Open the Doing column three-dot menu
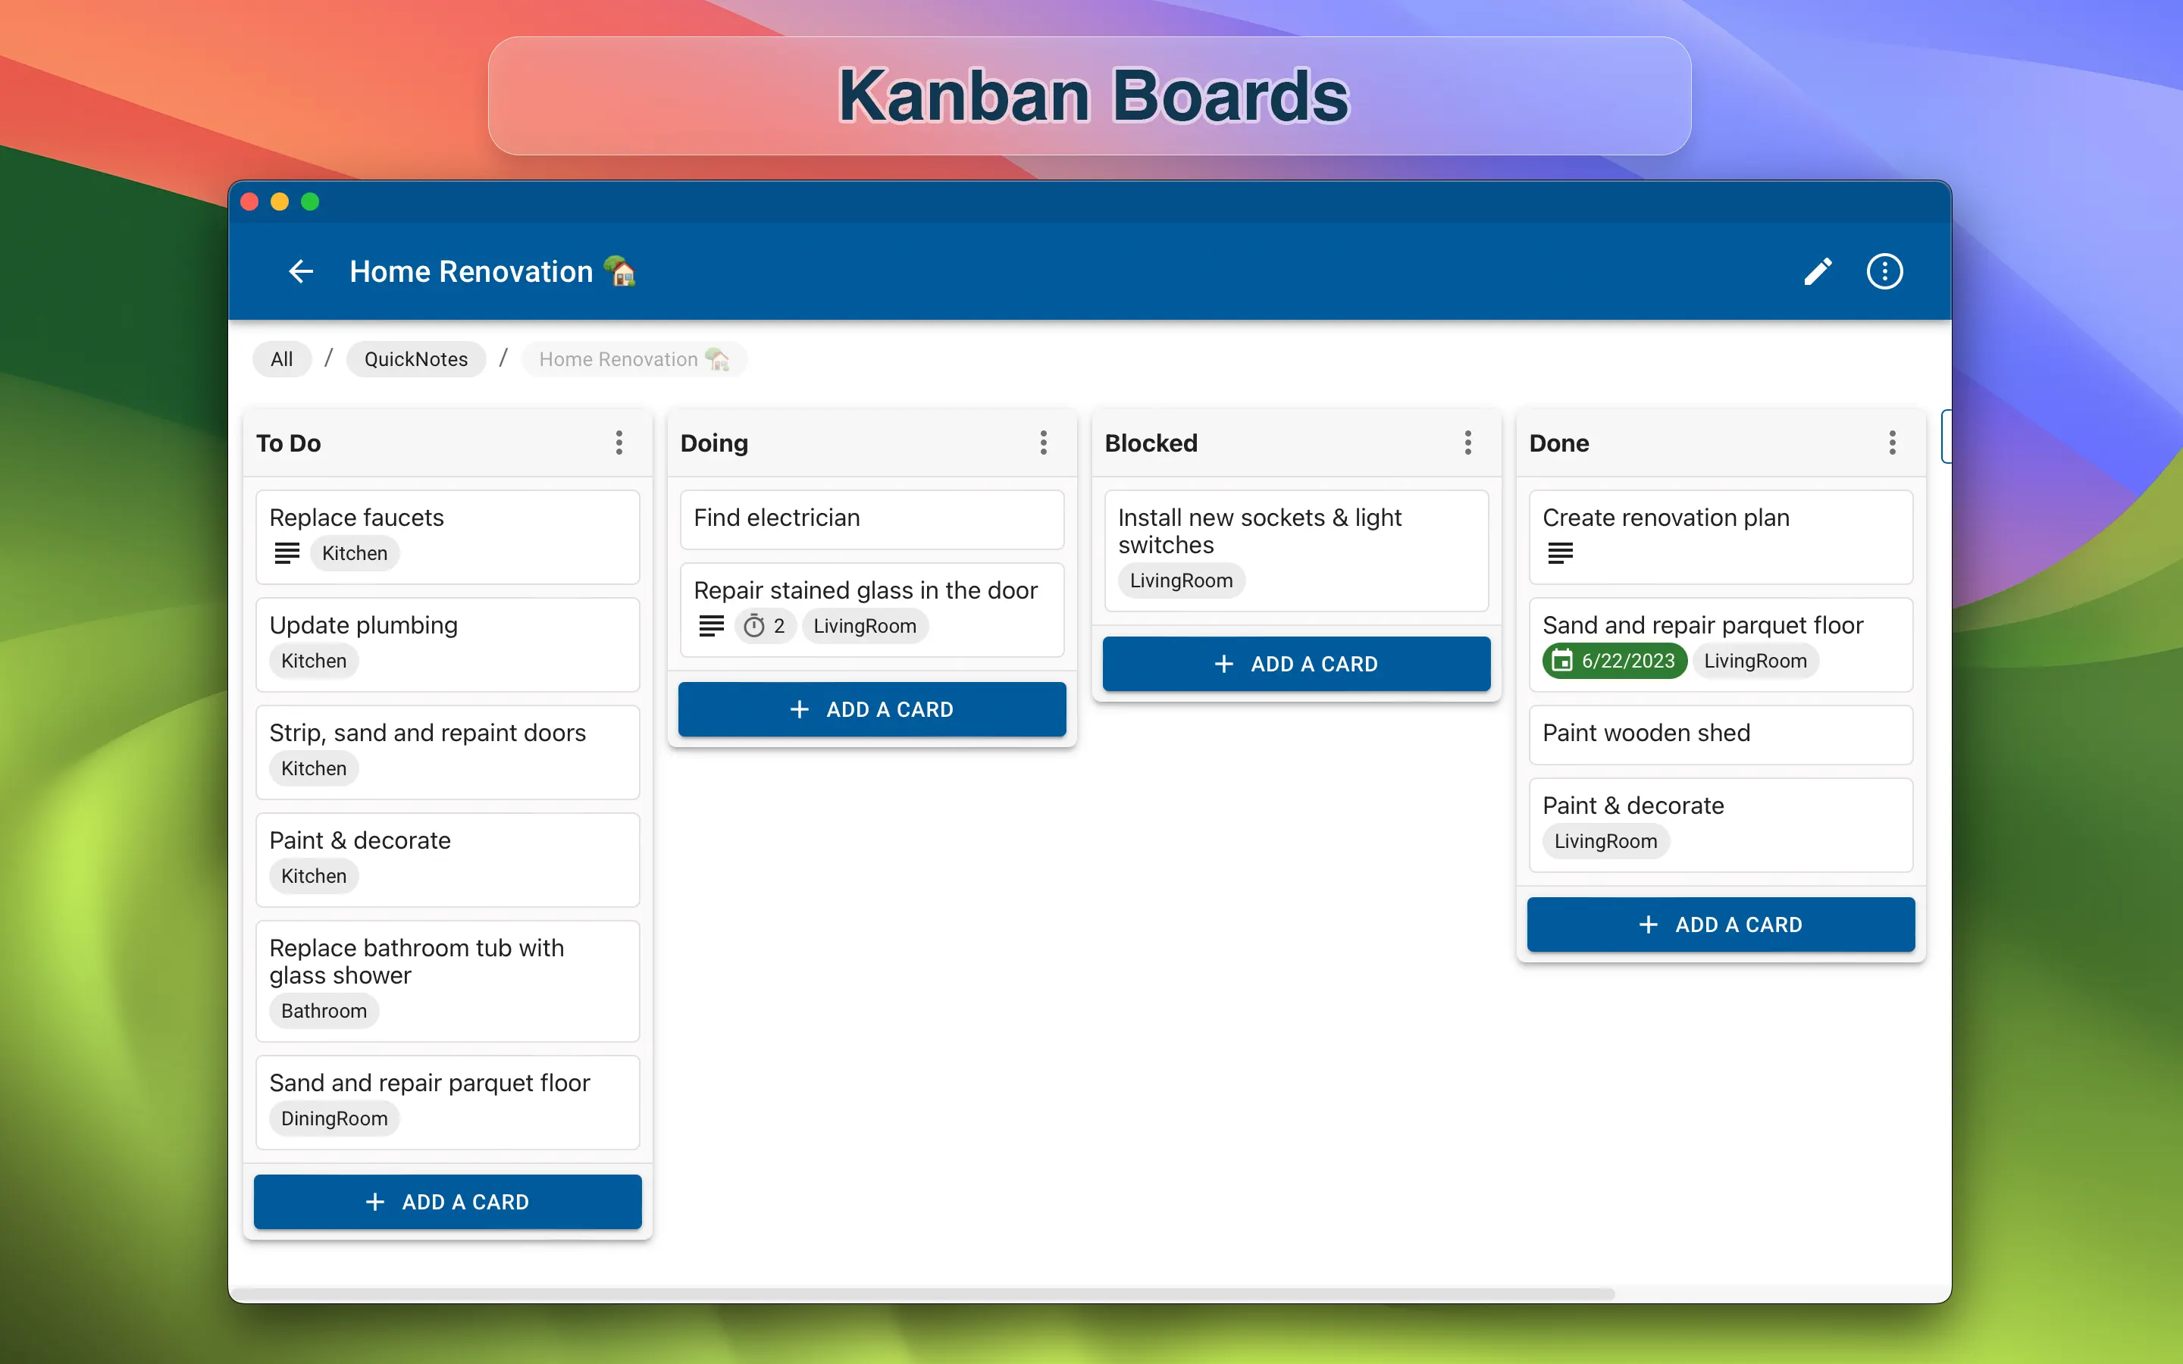Viewport: 2183px width, 1364px height. 1044,443
